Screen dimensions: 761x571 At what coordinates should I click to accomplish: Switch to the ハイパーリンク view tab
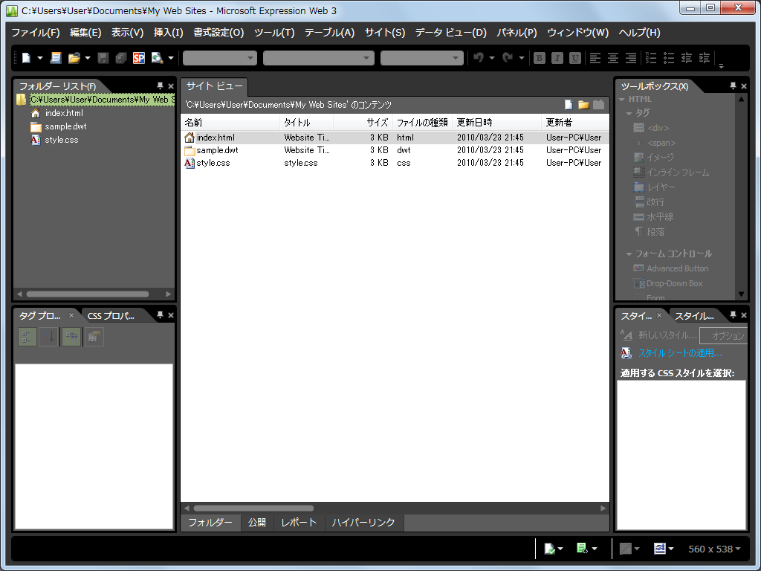pyautogui.click(x=363, y=523)
